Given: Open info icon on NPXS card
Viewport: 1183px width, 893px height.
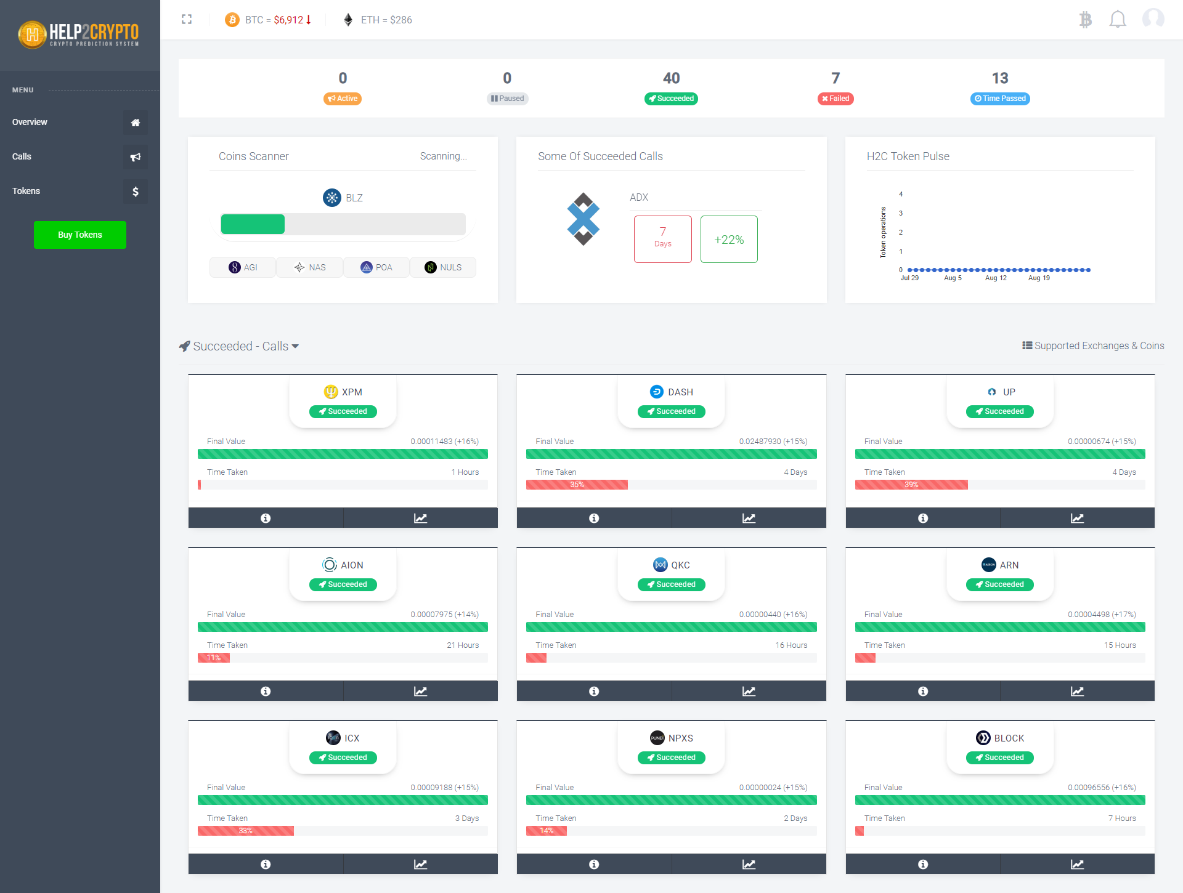Looking at the screenshot, I should [594, 864].
